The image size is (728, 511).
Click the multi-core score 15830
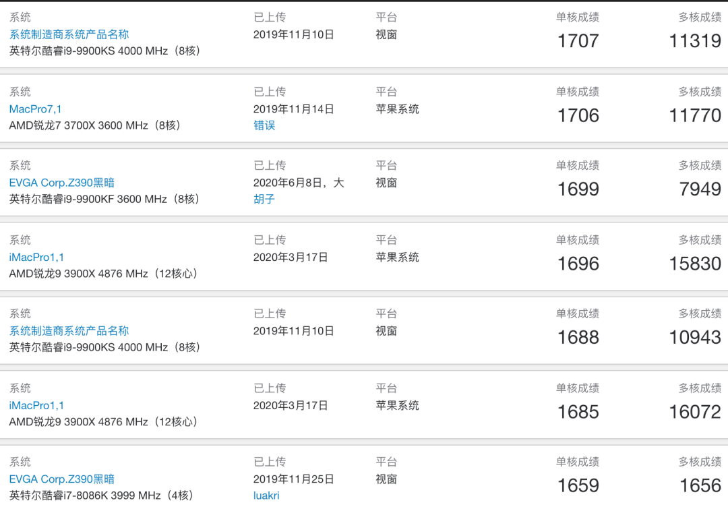click(695, 264)
